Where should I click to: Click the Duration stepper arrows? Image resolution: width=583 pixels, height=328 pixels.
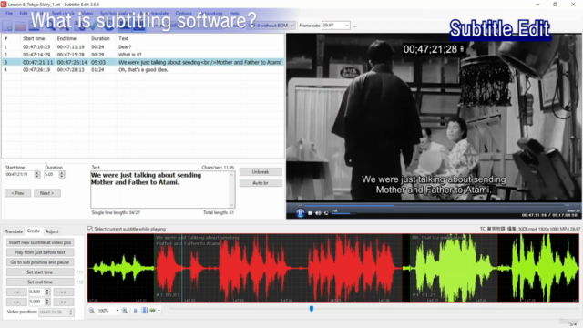62,174
